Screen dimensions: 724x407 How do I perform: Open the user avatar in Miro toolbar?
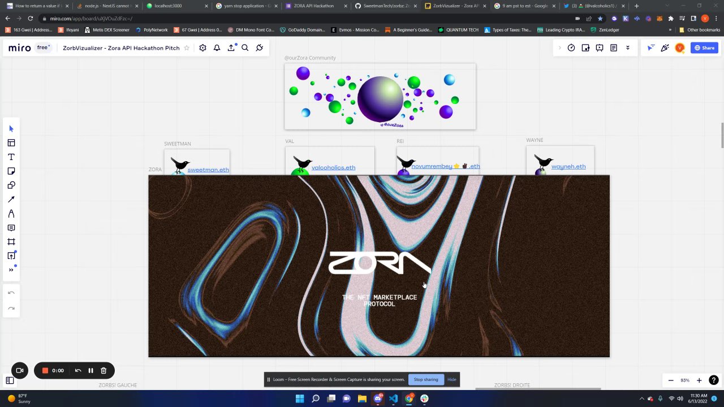[x=680, y=48]
